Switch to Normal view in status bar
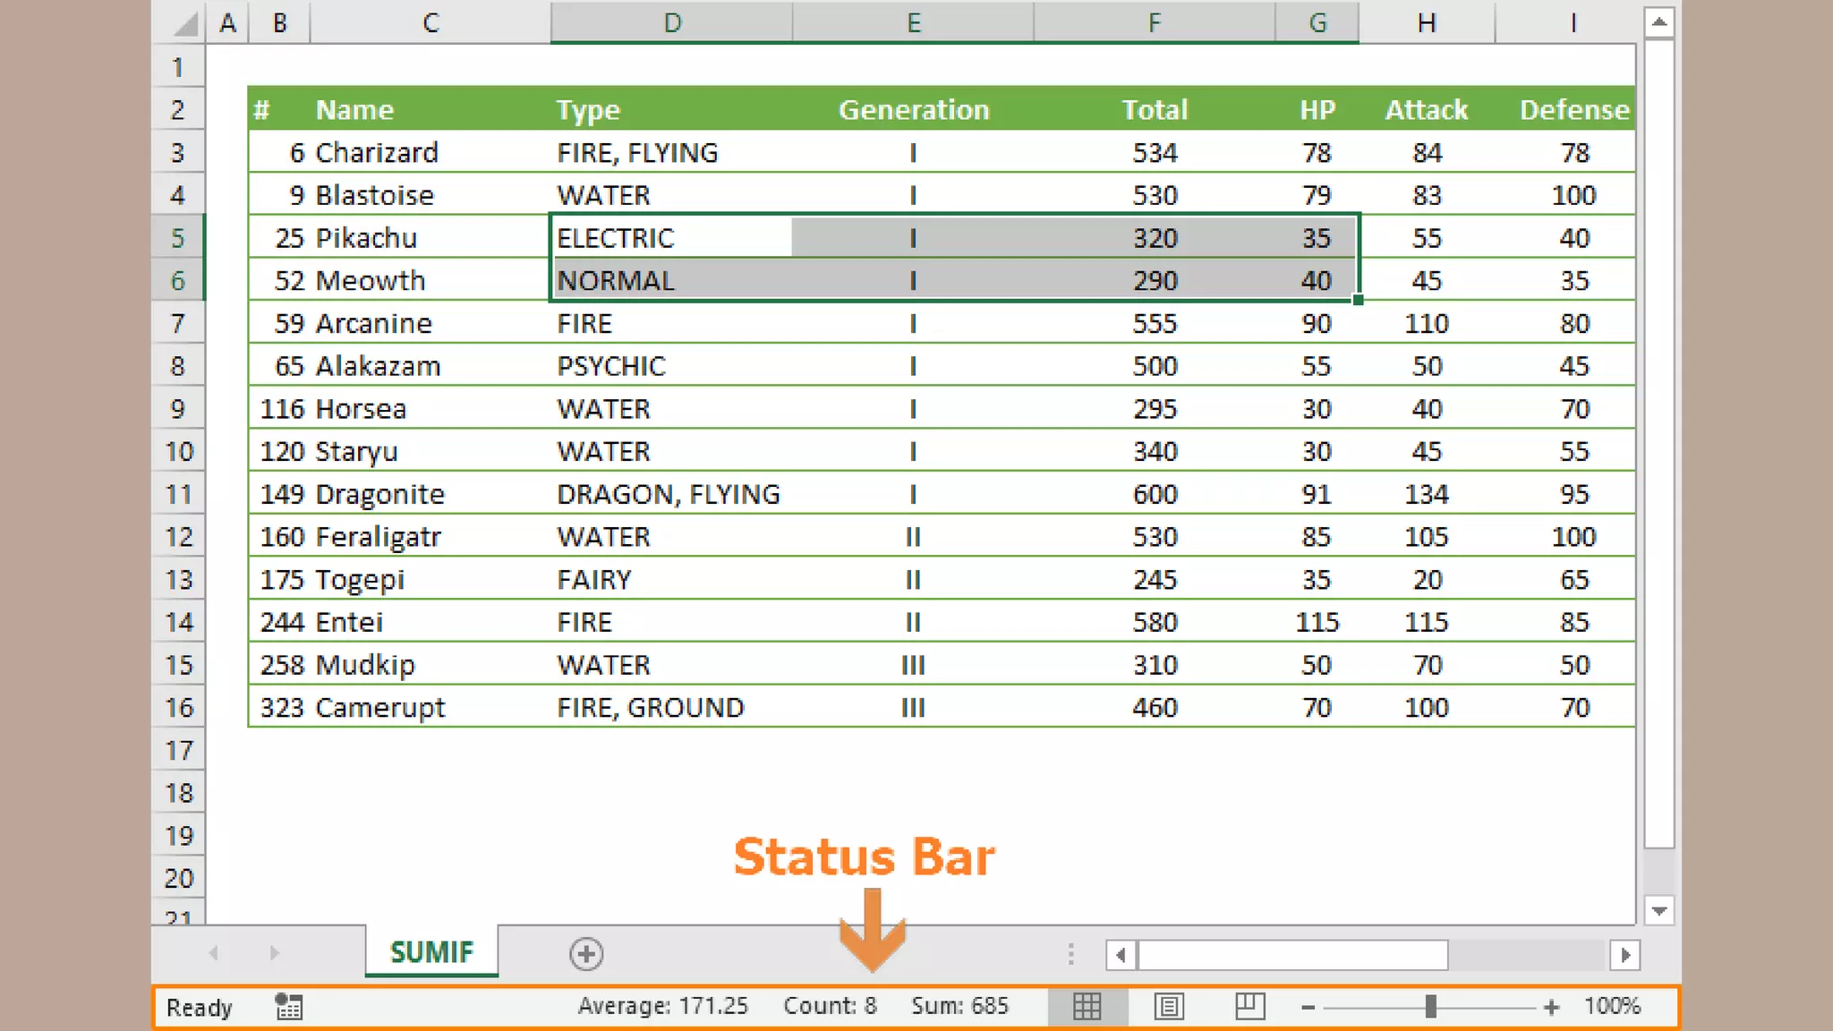1833x1031 pixels. point(1087,1006)
